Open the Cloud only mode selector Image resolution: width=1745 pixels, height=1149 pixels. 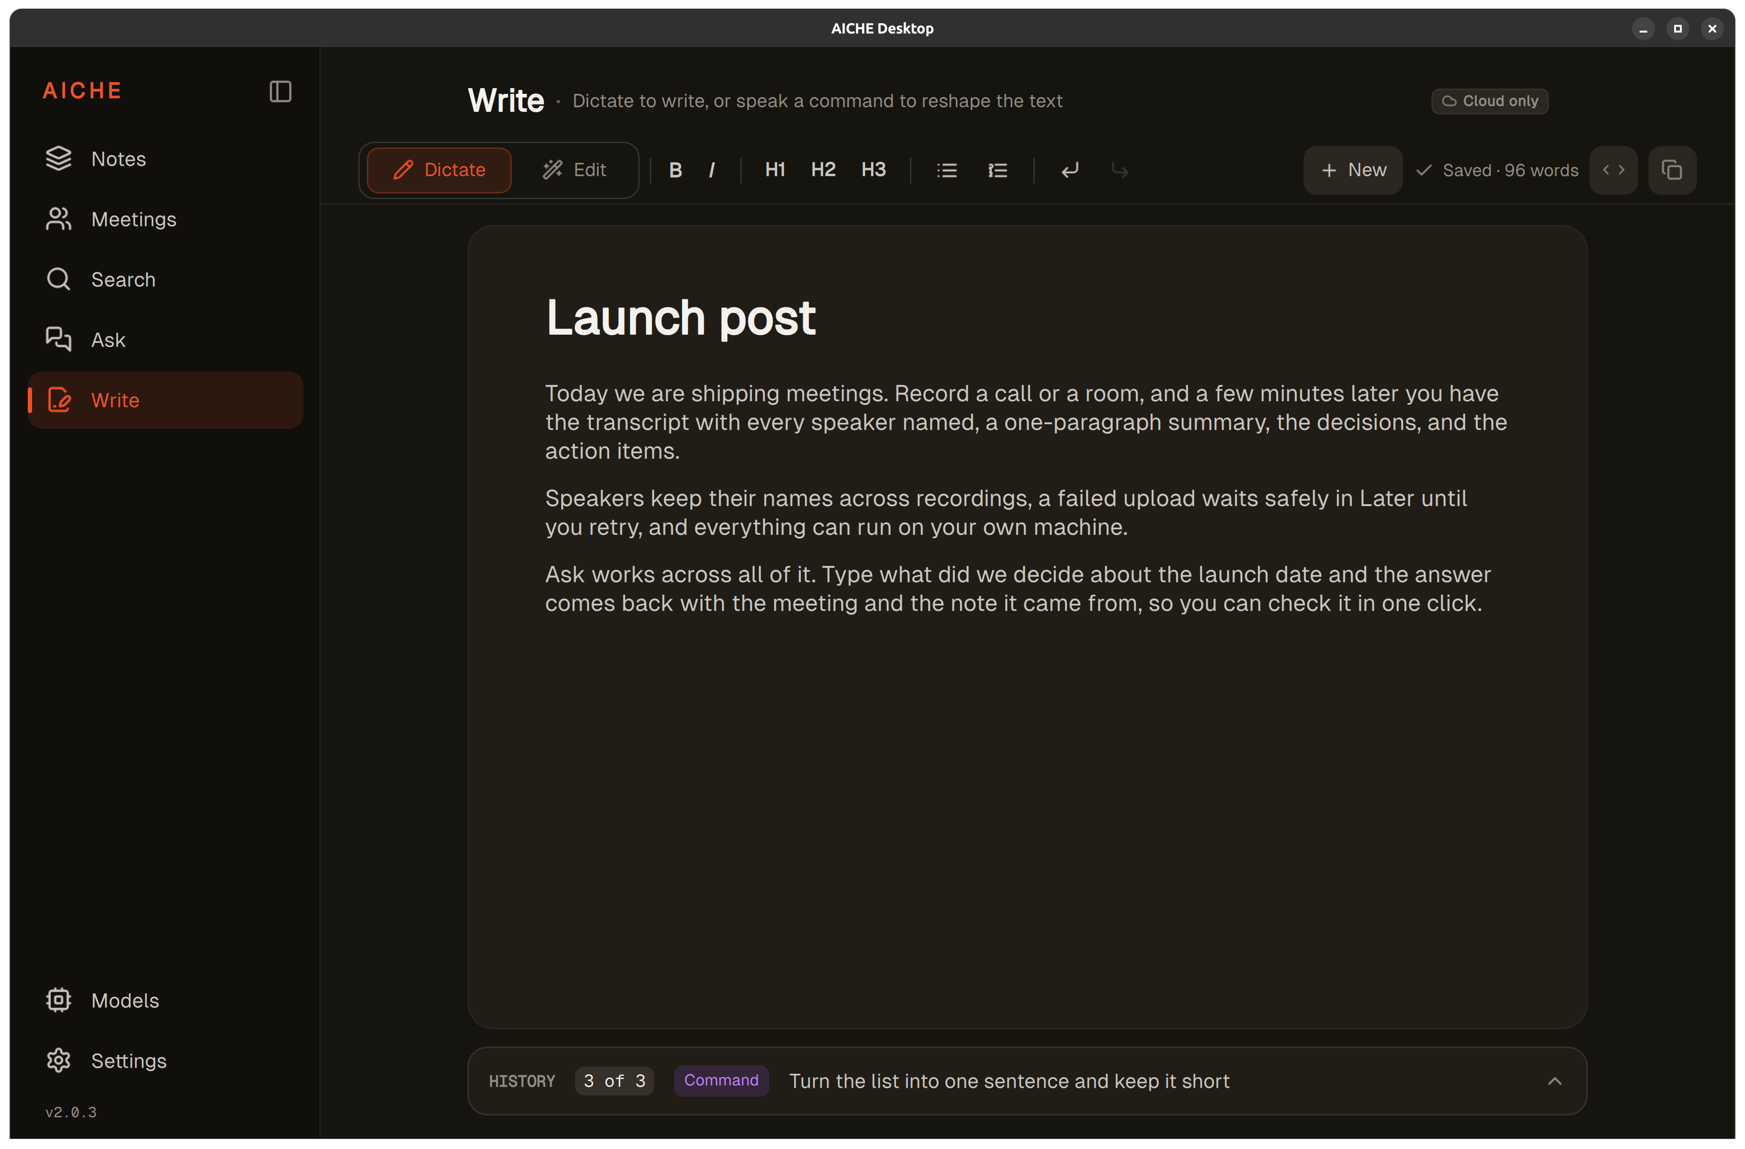tap(1489, 101)
